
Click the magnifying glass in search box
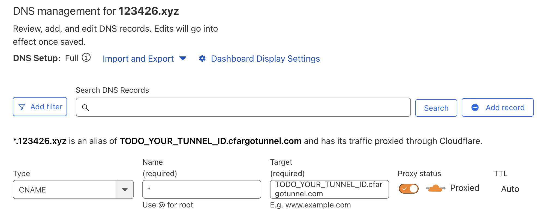86,108
